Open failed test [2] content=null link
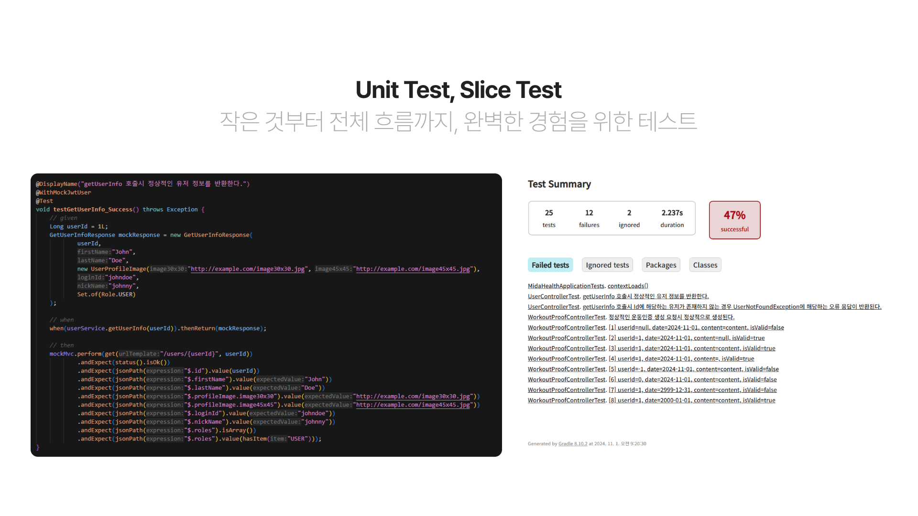The image size is (918, 516). click(687, 338)
